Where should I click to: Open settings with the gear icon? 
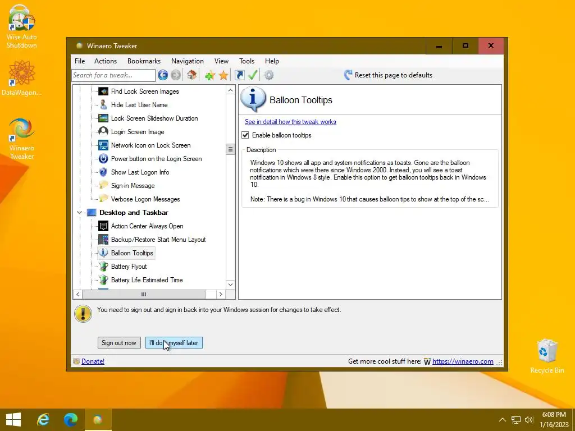click(x=269, y=75)
